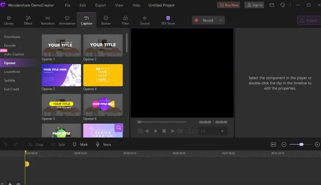321x185 pixels.
Task: Click the player volume icon
Action: click(x=180, y=131)
